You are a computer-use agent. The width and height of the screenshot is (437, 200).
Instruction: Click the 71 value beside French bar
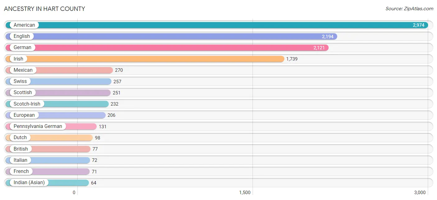(94, 172)
